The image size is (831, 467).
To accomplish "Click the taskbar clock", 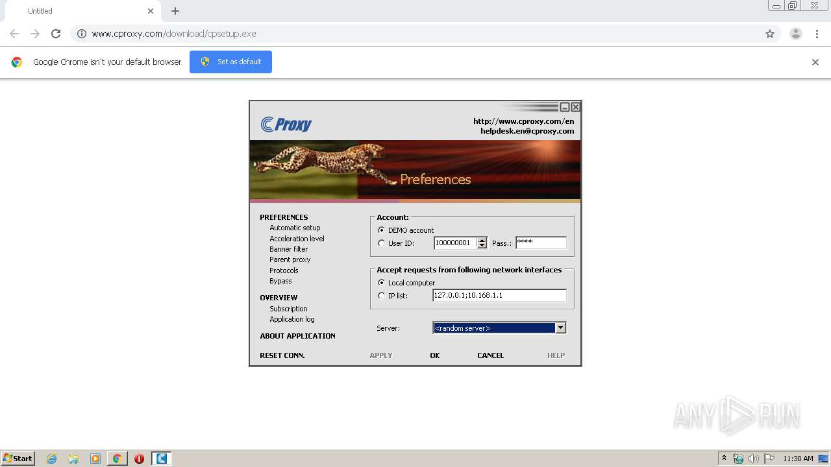I will tap(798, 459).
